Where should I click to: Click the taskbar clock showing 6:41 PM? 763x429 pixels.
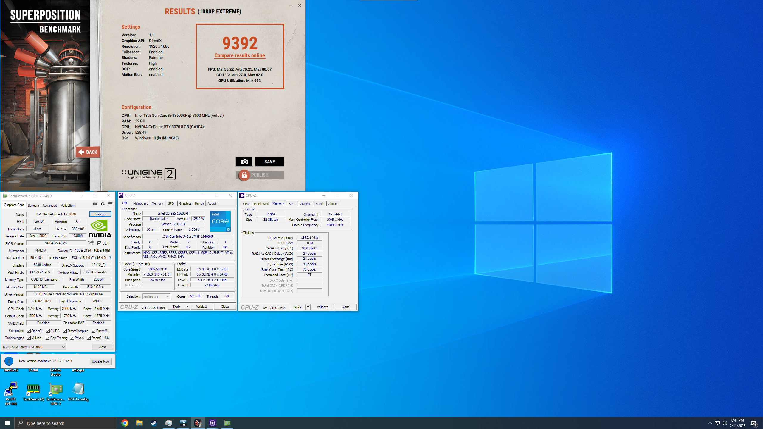738,423
